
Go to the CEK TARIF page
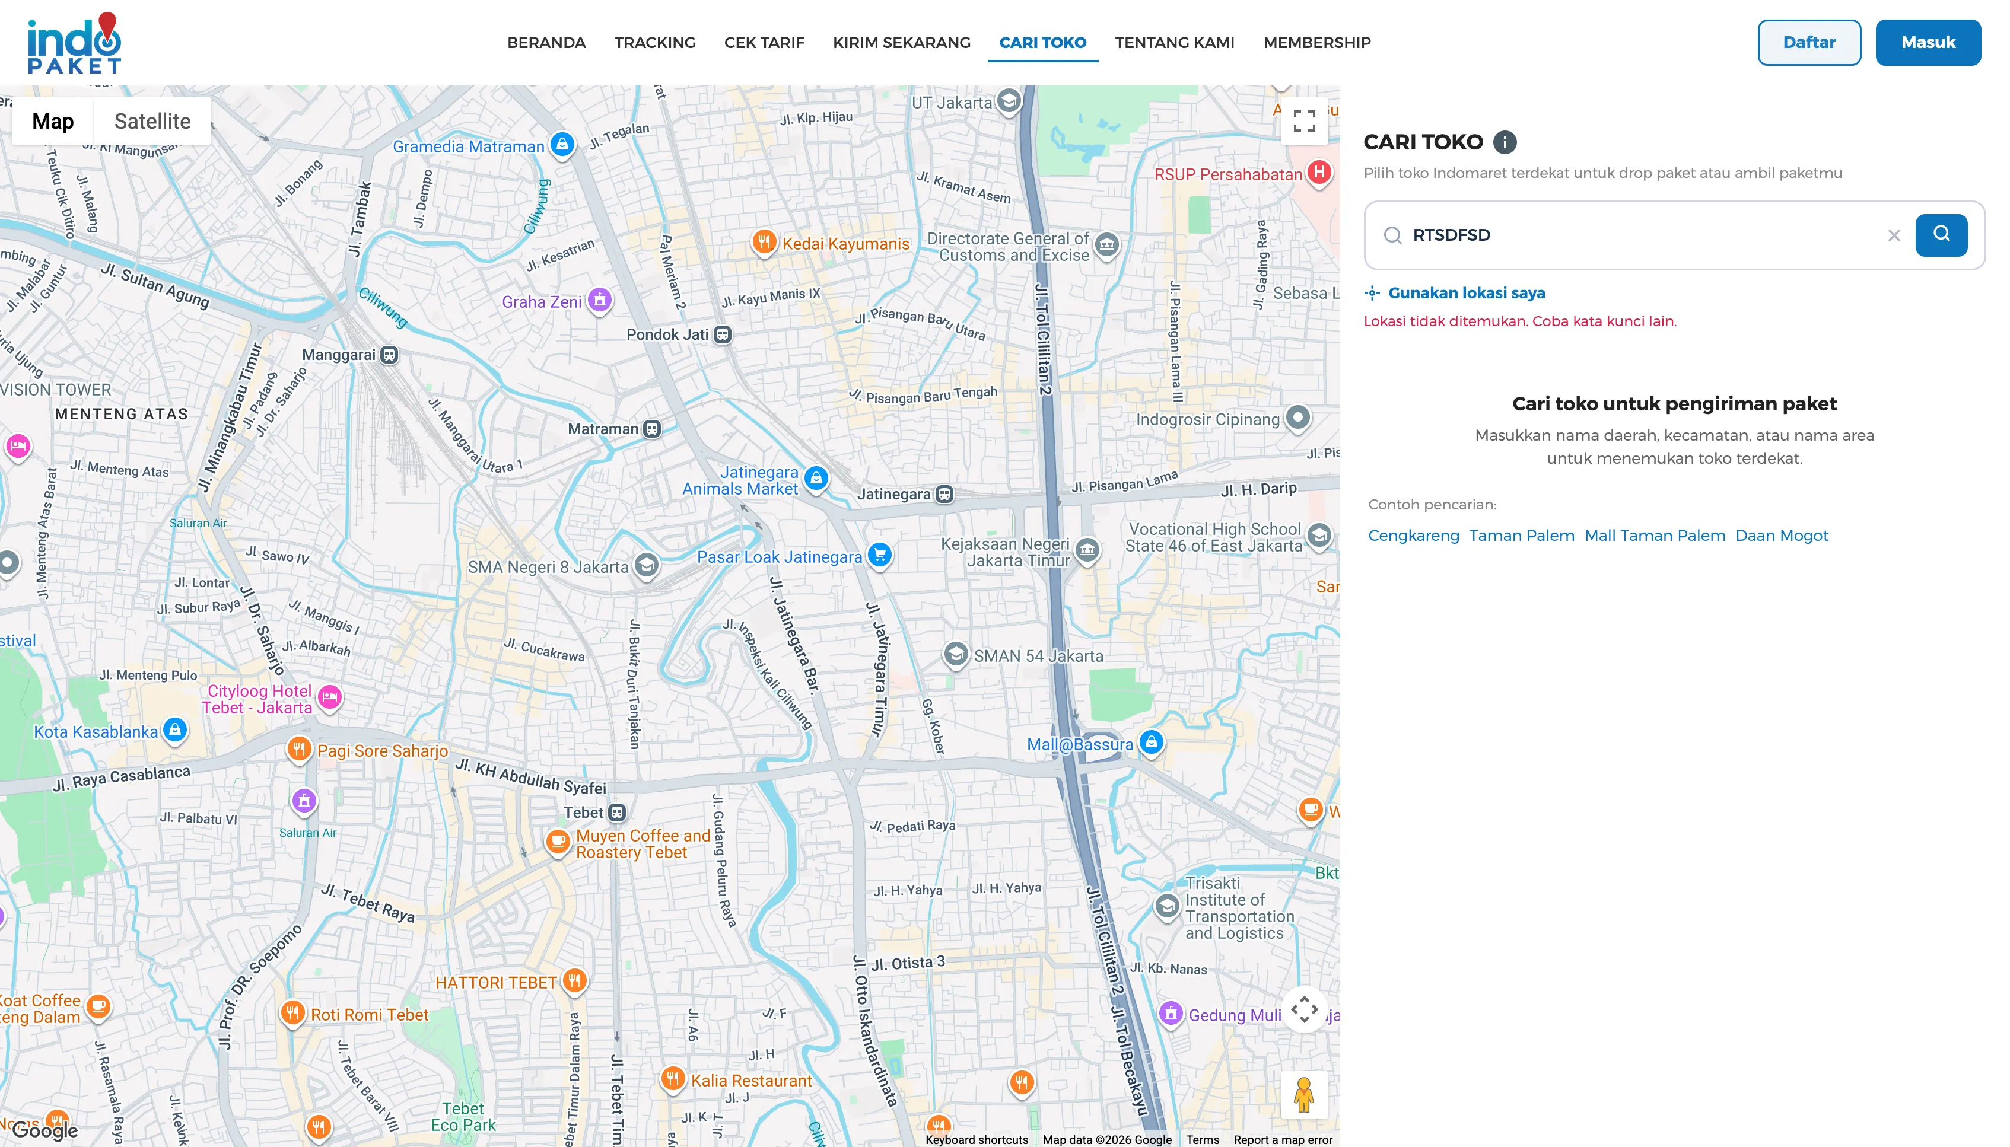[x=764, y=43]
